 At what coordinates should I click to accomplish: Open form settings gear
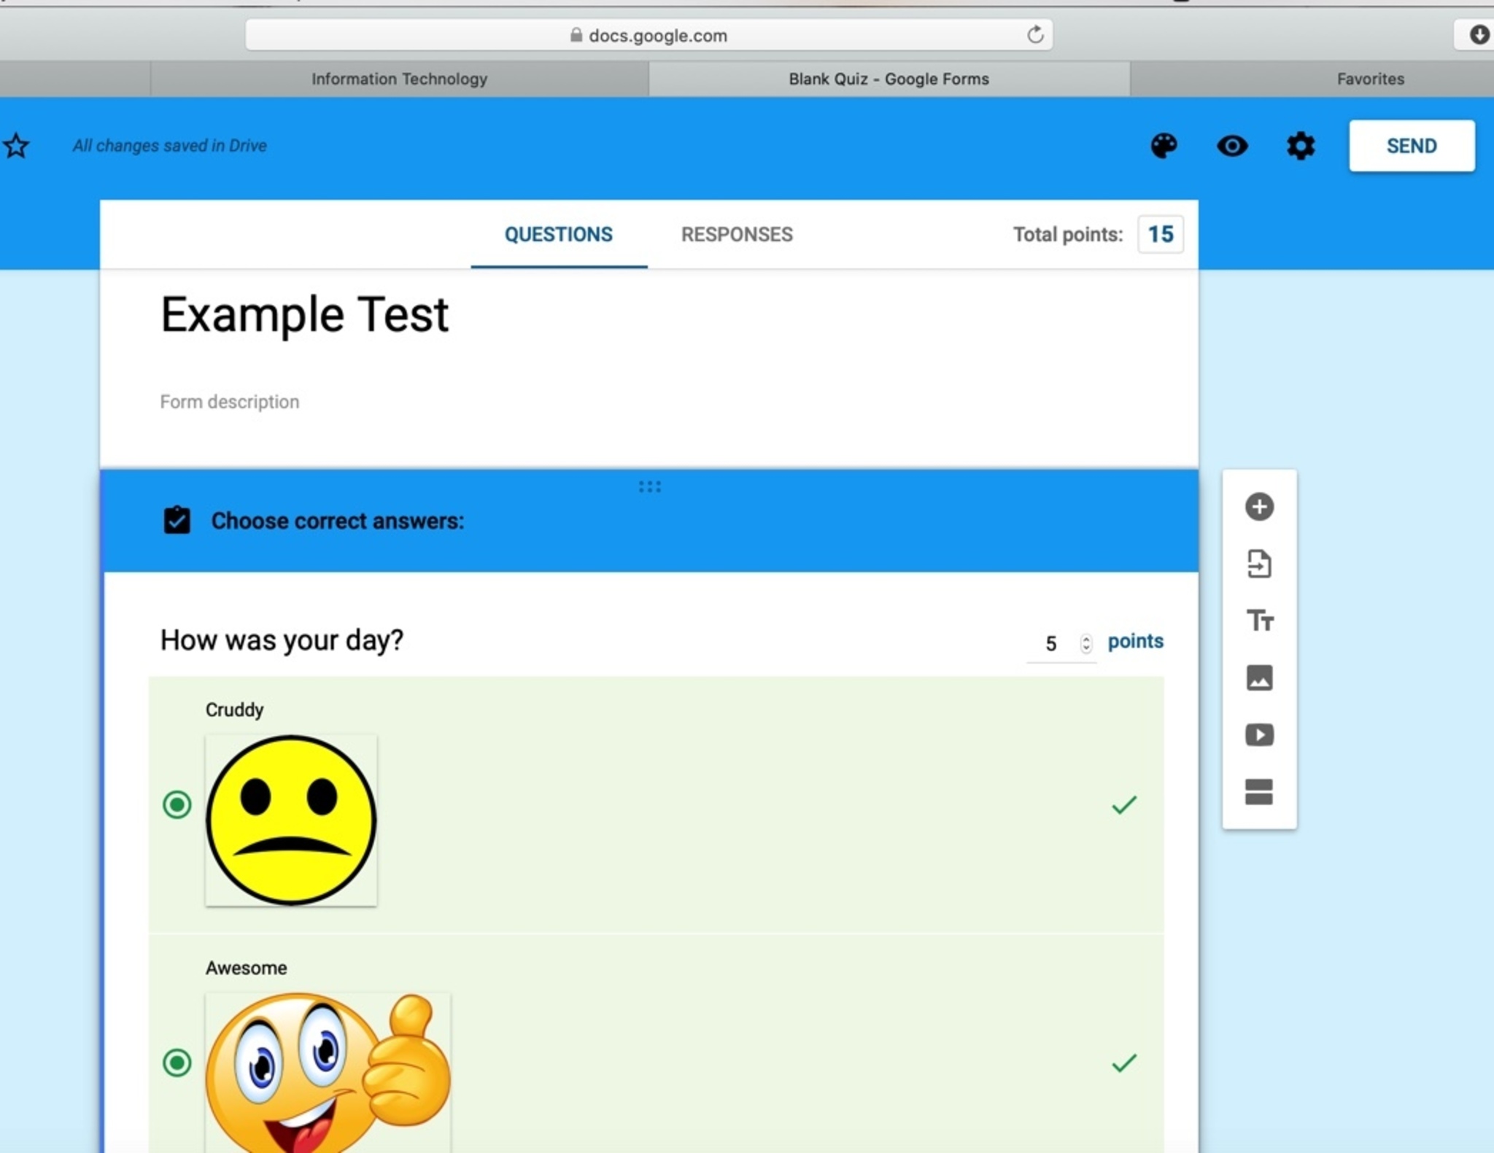point(1300,146)
